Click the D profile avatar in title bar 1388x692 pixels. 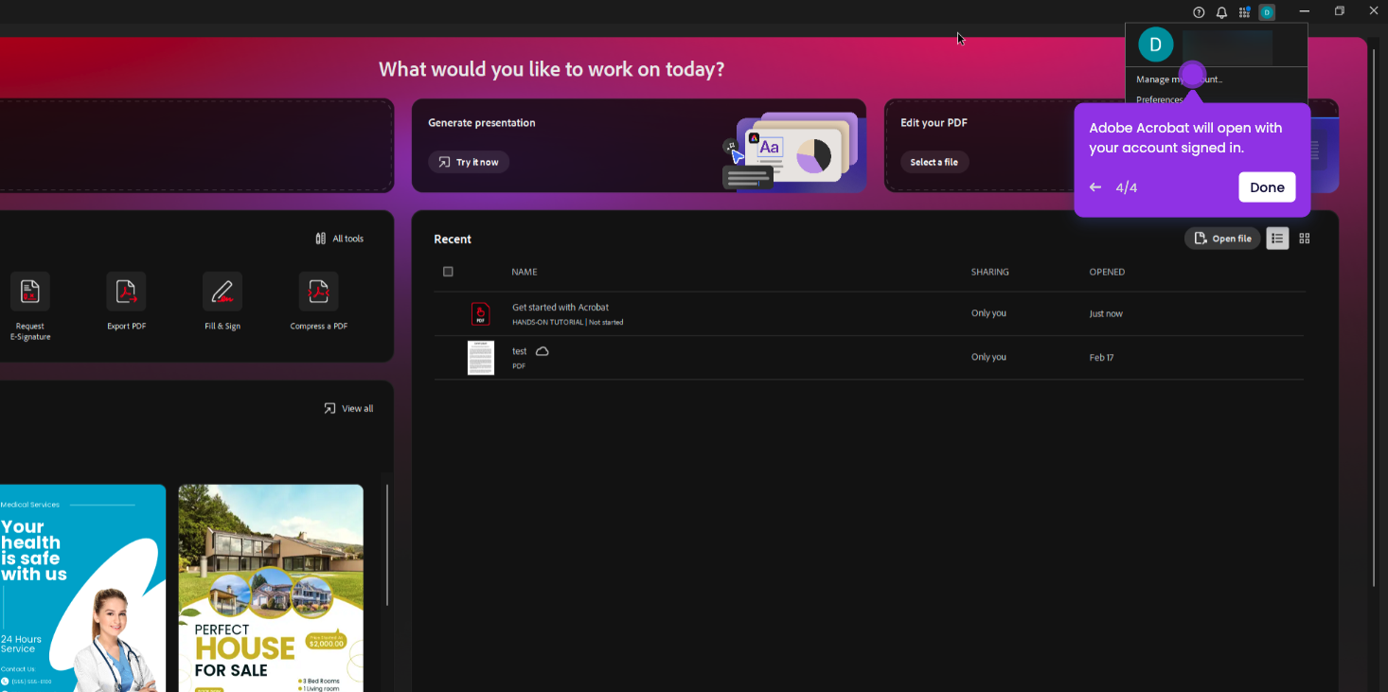[1267, 12]
